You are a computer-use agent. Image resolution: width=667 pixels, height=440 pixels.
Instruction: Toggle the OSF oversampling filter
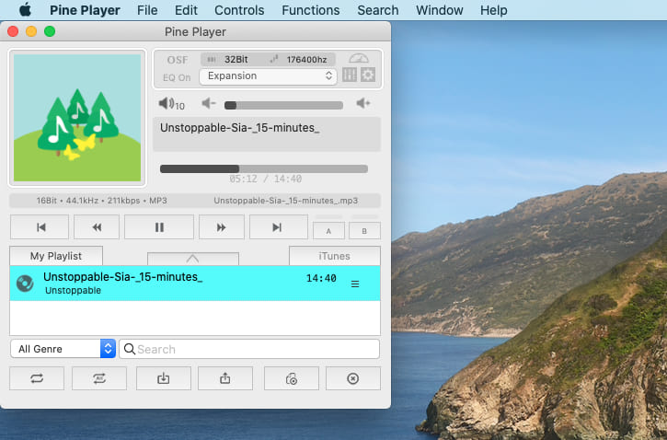178,60
